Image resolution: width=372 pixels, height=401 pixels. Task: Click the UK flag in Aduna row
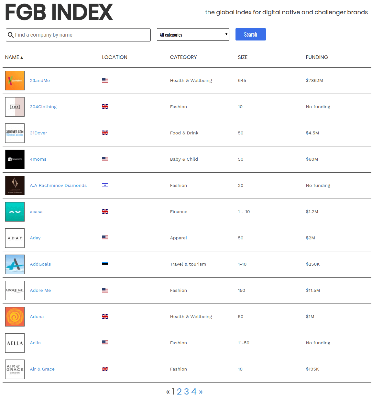click(x=105, y=316)
